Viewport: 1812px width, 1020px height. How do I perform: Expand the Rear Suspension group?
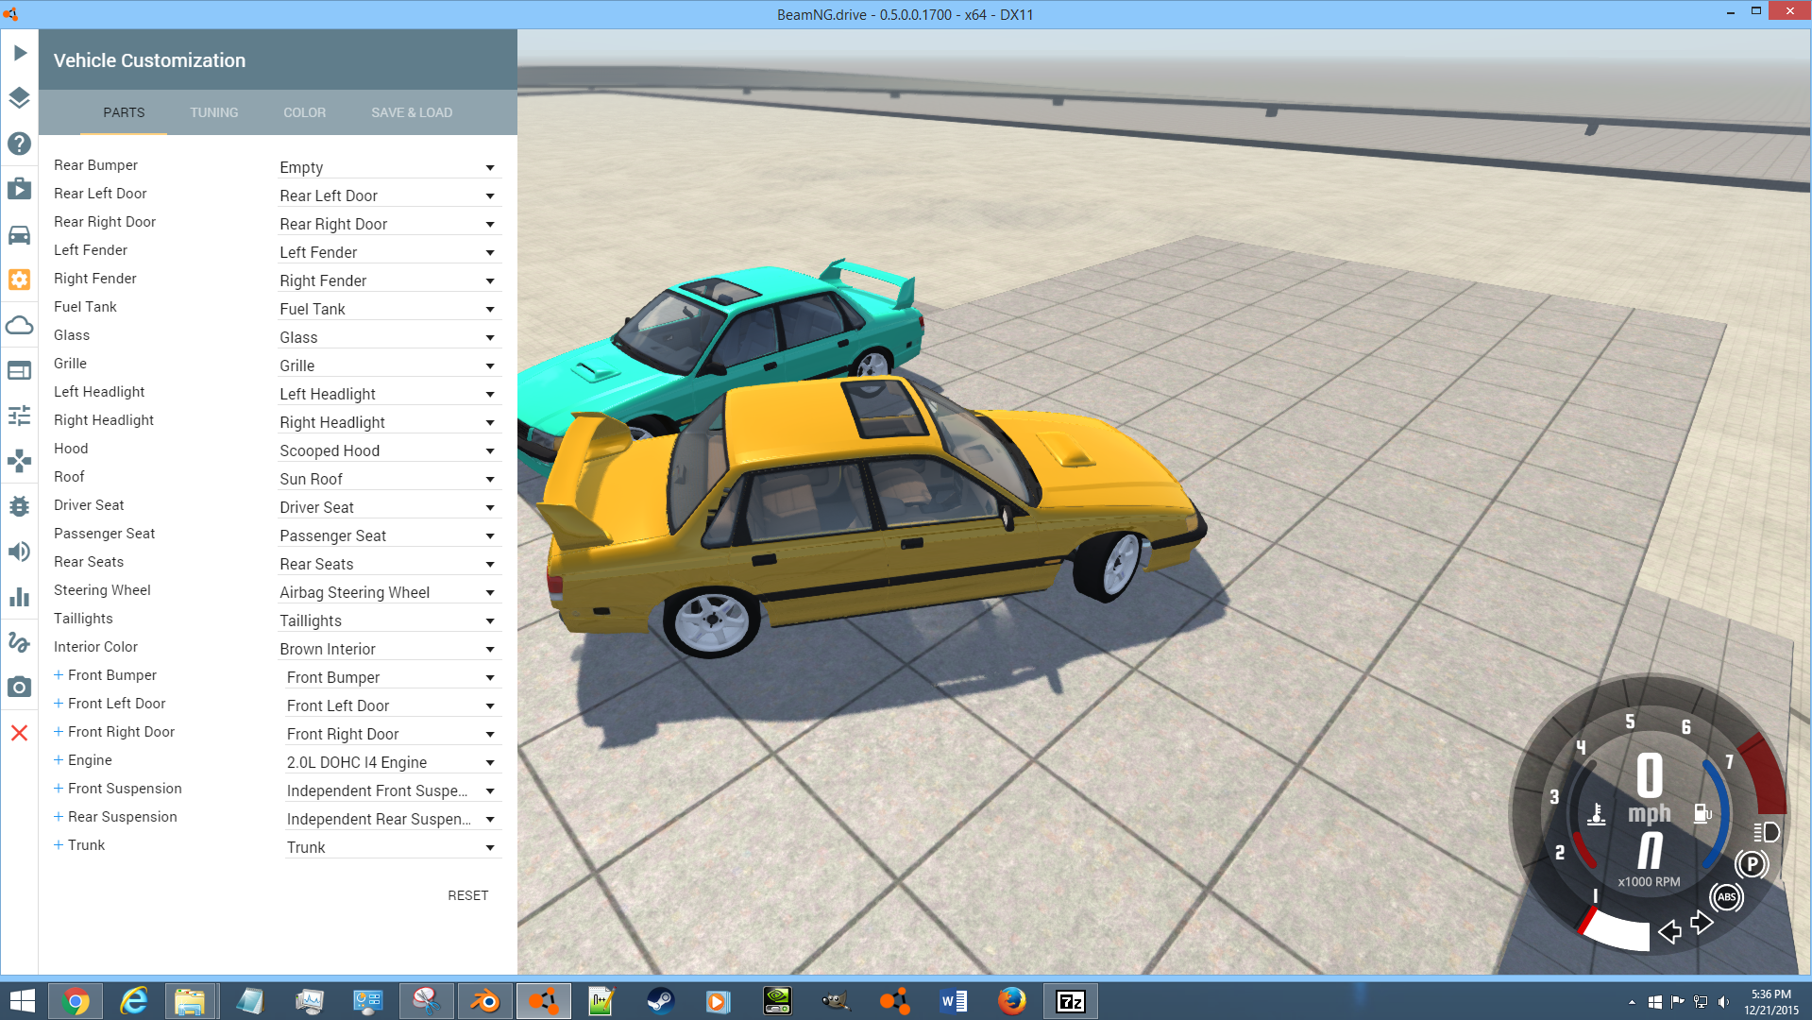click(59, 817)
